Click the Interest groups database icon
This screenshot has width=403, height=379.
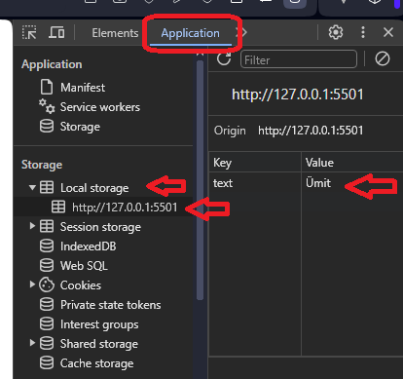[x=47, y=323]
